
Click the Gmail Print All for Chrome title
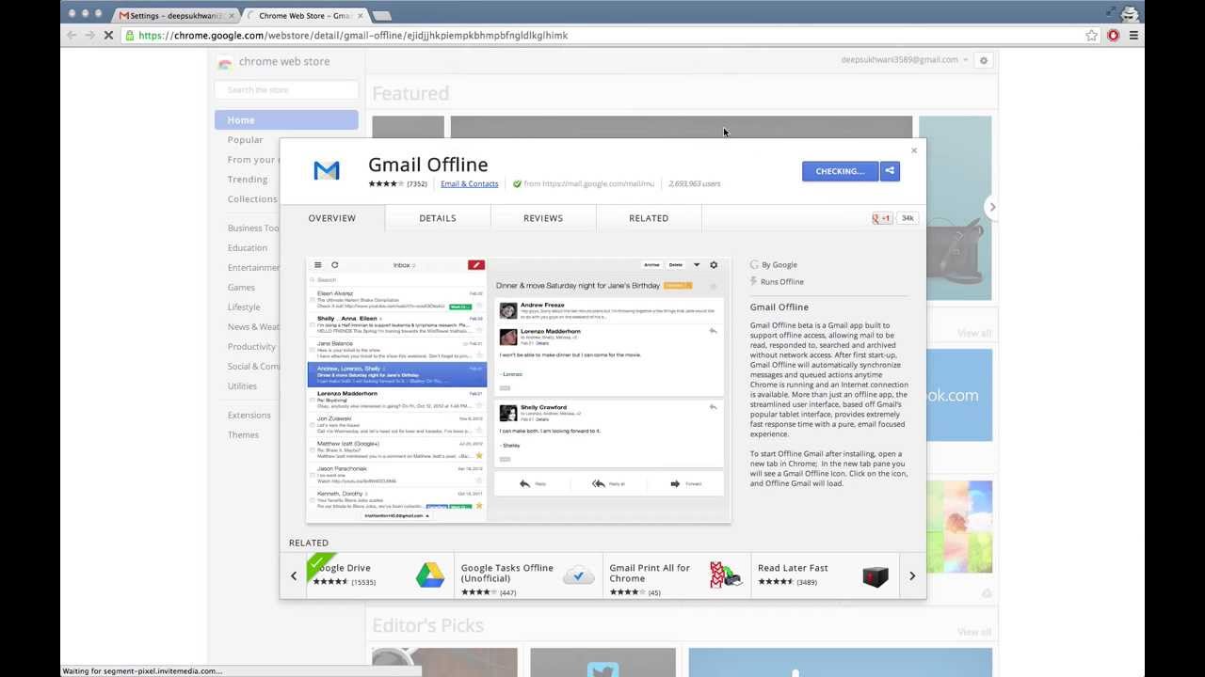pos(650,574)
